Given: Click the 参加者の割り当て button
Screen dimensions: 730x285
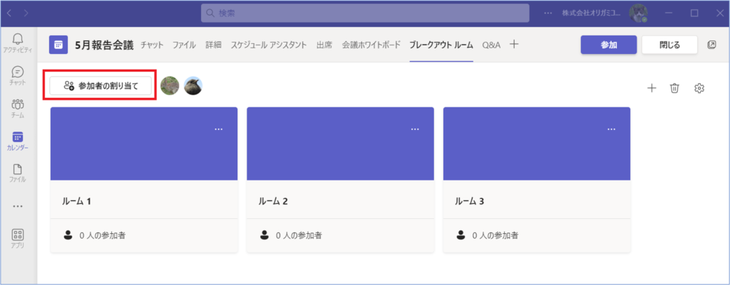Looking at the screenshot, I should 101,86.
